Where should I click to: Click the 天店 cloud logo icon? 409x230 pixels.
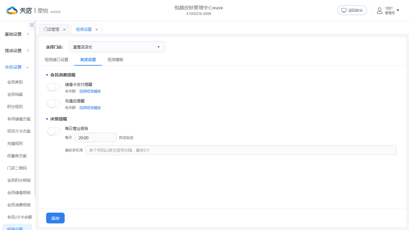coord(12,10)
